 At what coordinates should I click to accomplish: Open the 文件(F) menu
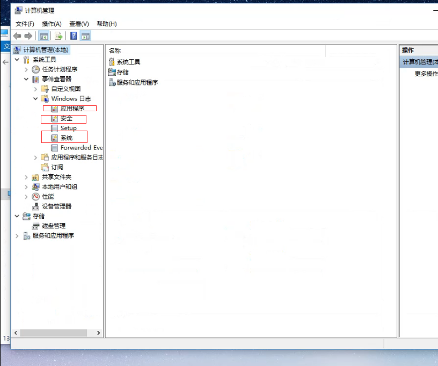25,24
